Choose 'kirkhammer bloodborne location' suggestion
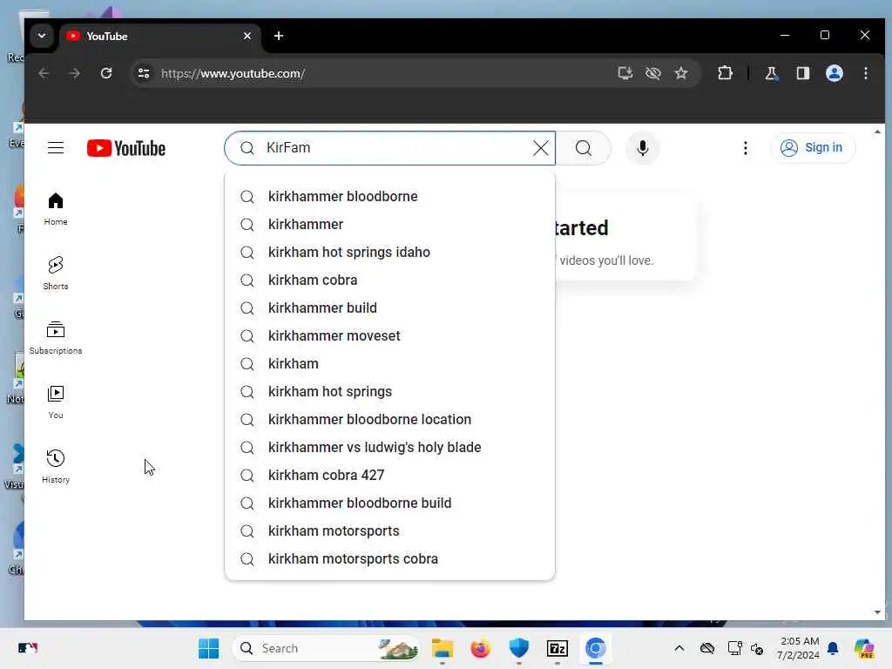 click(389, 419)
